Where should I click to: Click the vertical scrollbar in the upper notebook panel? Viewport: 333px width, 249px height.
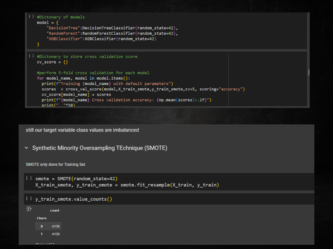coord(309,72)
